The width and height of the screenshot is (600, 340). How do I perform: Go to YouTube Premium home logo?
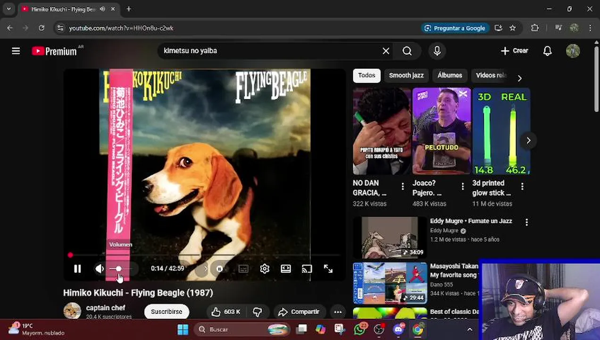tap(55, 51)
